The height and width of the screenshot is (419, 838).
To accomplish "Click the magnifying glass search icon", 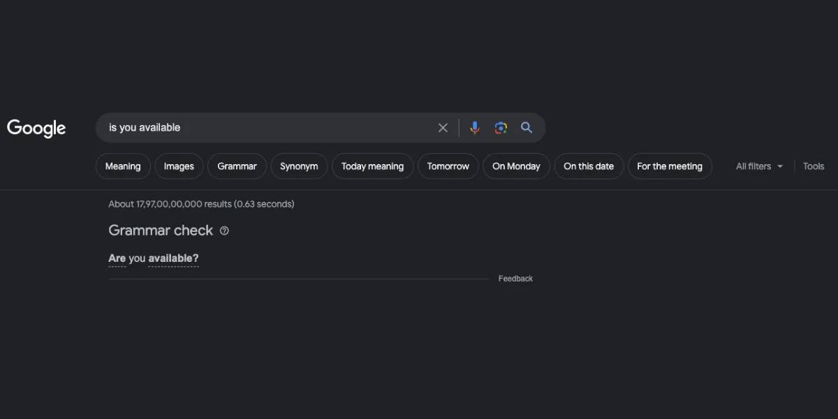I will click(x=527, y=128).
